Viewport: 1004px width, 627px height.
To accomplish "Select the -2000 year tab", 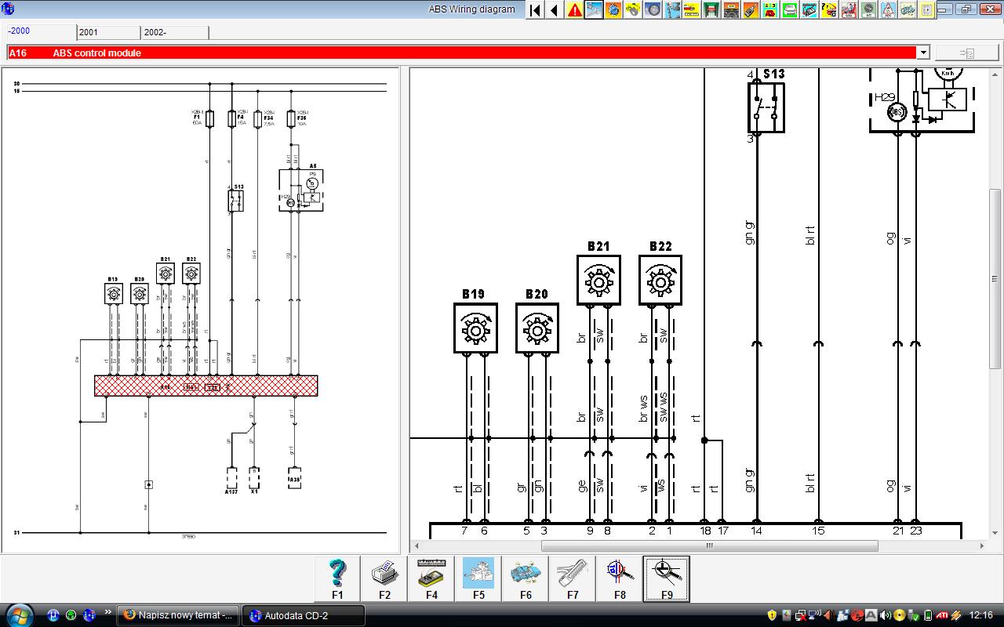I will (41, 32).
